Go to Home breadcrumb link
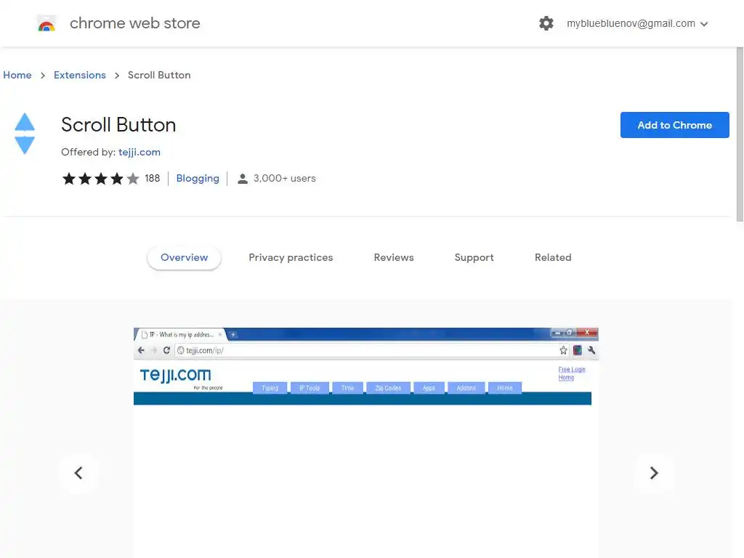744x558 pixels. (x=17, y=75)
